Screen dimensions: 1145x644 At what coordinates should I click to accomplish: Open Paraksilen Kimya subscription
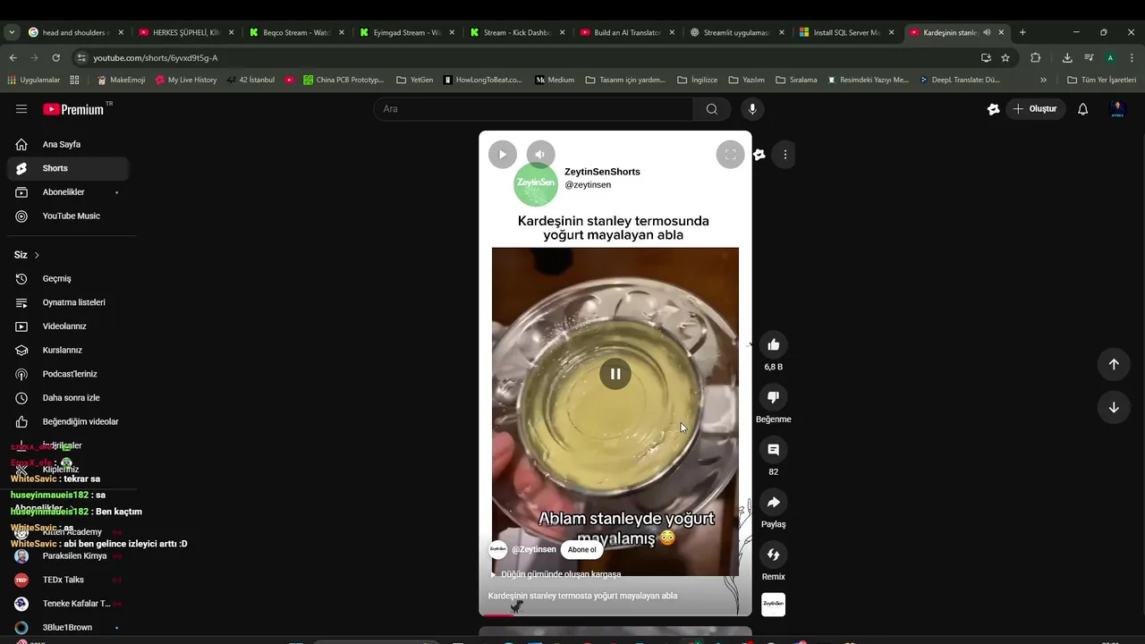click(68, 555)
